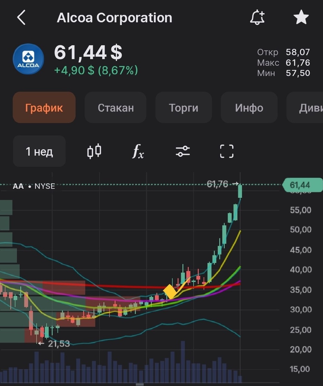Screen dimensions: 323x386
Task: Click the 50,00 price axis label
Action: (x=301, y=230)
